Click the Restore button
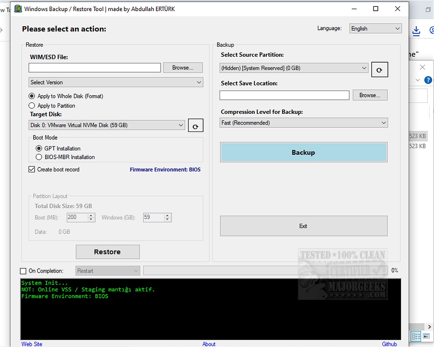Screen dimensions: 434x347 click(108, 252)
